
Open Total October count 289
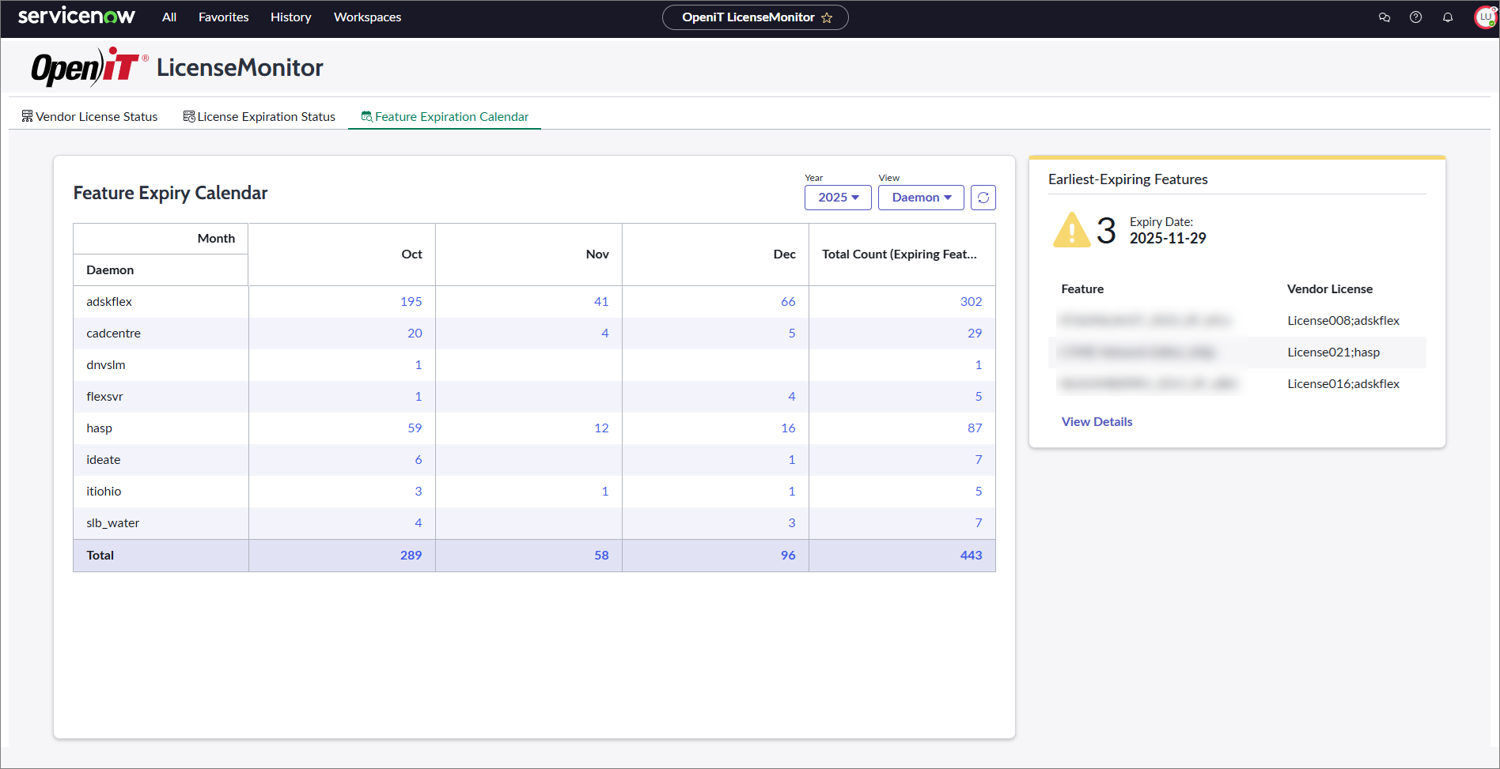411,556
